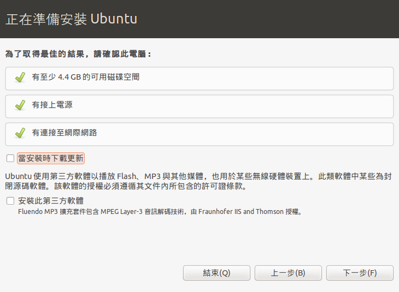Viewport: 399px width, 292px height.
Task: Select the 有接上電源 text
Action: click(x=52, y=105)
